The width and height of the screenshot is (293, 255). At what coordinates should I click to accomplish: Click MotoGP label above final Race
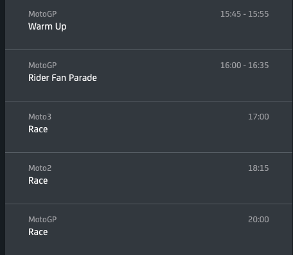click(42, 220)
